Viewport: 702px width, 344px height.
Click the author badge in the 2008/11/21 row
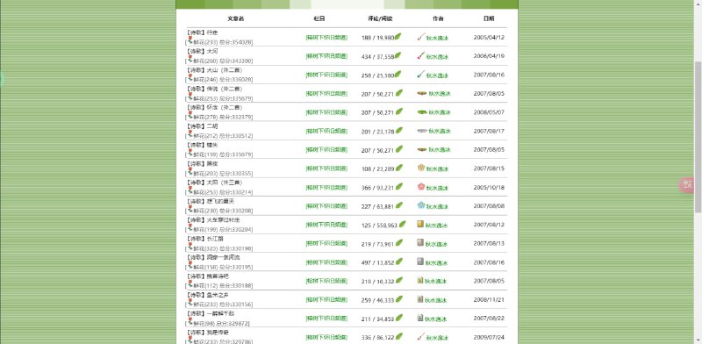click(420, 298)
